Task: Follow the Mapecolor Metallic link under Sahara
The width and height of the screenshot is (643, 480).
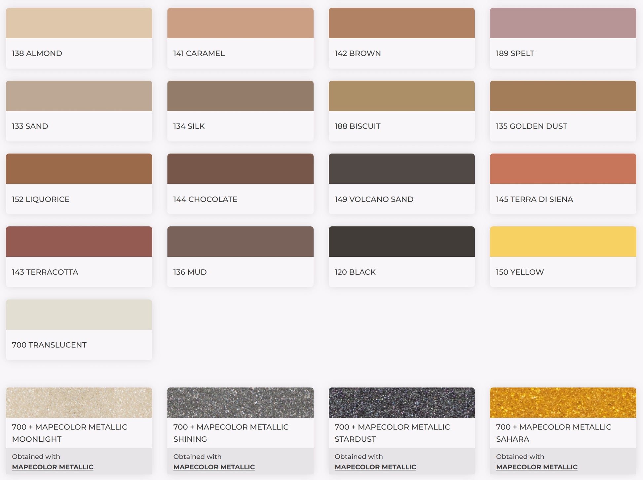Action: pyautogui.click(x=537, y=467)
